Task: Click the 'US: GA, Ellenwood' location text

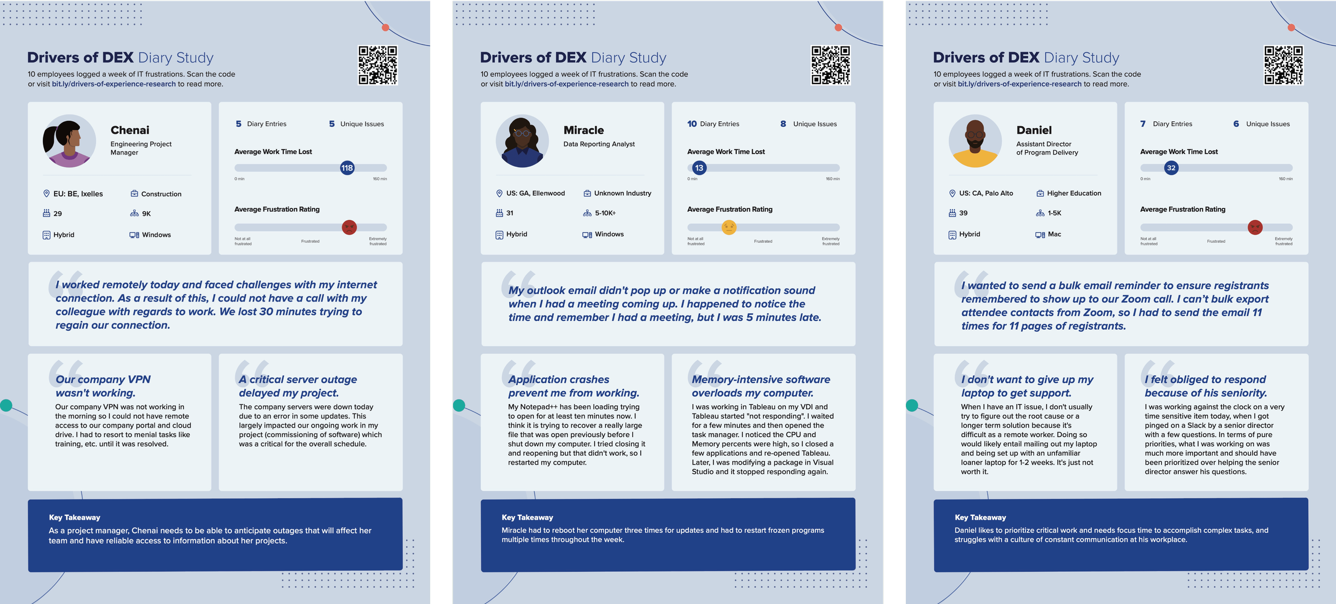Action: point(535,193)
